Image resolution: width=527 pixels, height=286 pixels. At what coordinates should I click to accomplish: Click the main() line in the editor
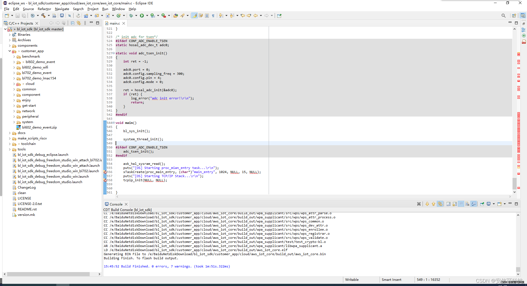click(x=126, y=123)
